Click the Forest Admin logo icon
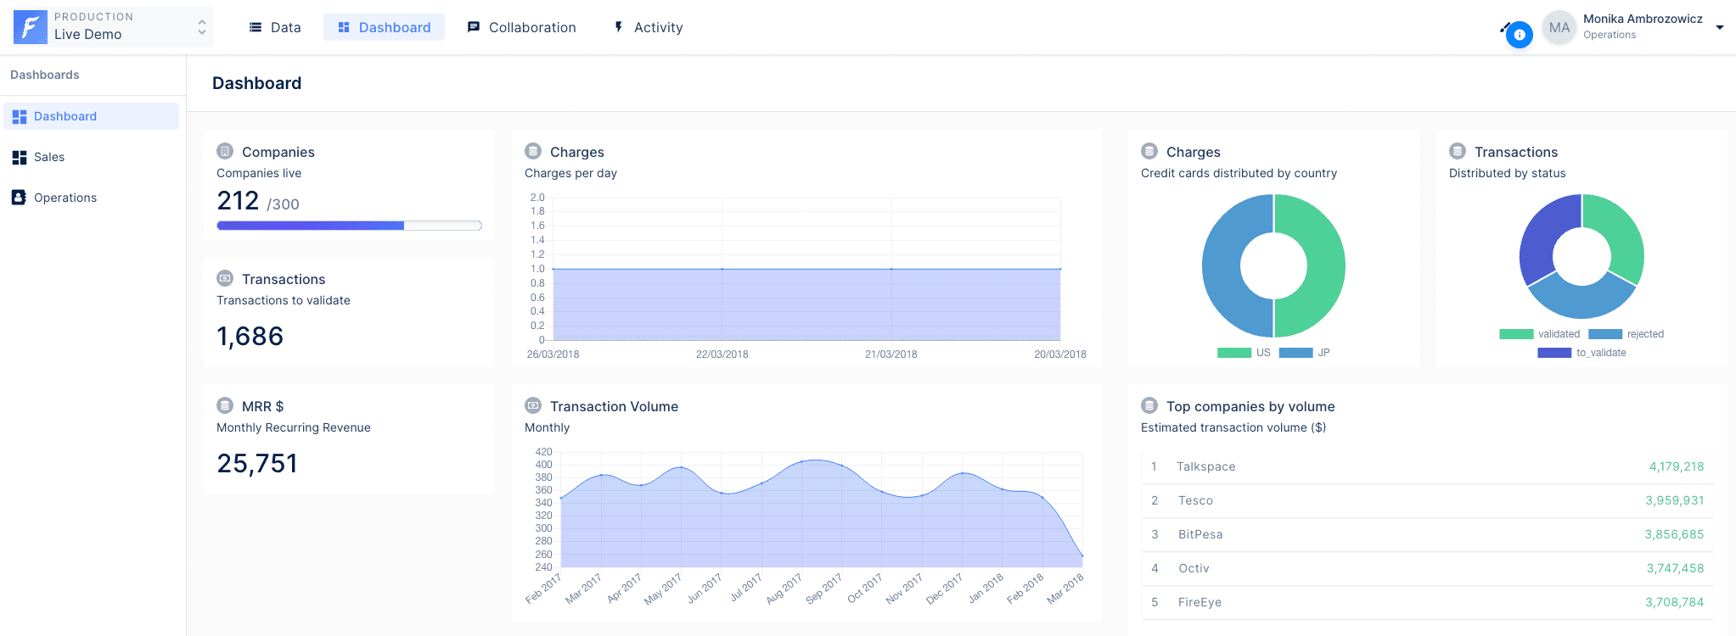Image resolution: width=1736 pixels, height=636 pixels. [31, 27]
